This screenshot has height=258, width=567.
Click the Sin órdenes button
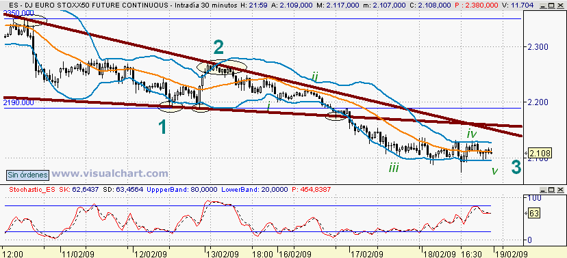click(x=27, y=175)
